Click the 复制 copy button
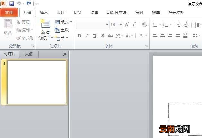 tap(23, 30)
